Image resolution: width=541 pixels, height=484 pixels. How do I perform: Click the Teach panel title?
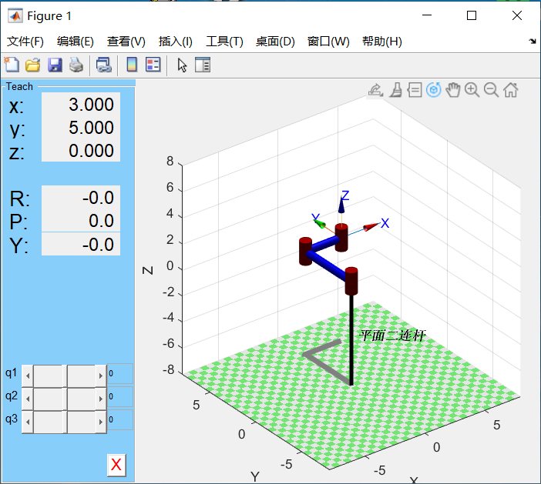click(19, 86)
